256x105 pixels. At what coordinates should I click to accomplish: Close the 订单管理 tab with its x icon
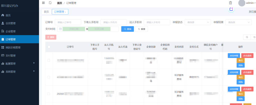[65, 12]
